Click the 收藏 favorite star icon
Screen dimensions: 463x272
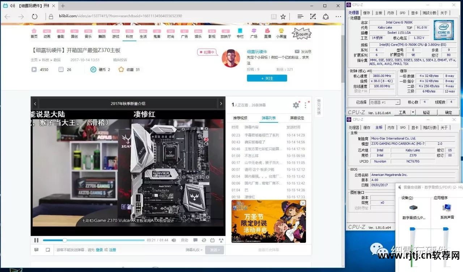coord(121,69)
